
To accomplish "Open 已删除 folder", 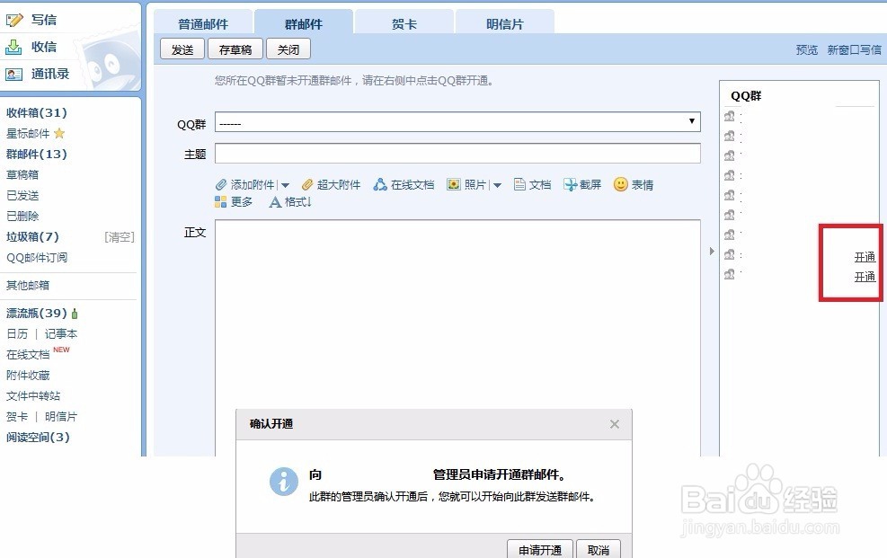I will tap(22, 216).
